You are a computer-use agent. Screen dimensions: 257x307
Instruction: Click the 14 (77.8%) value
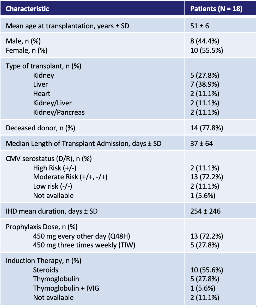[206, 128]
